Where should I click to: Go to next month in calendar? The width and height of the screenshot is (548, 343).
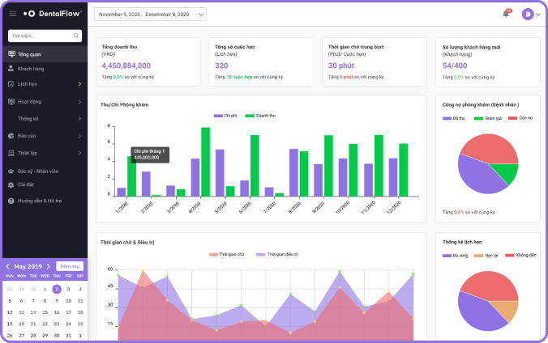pyautogui.click(x=48, y=266)
